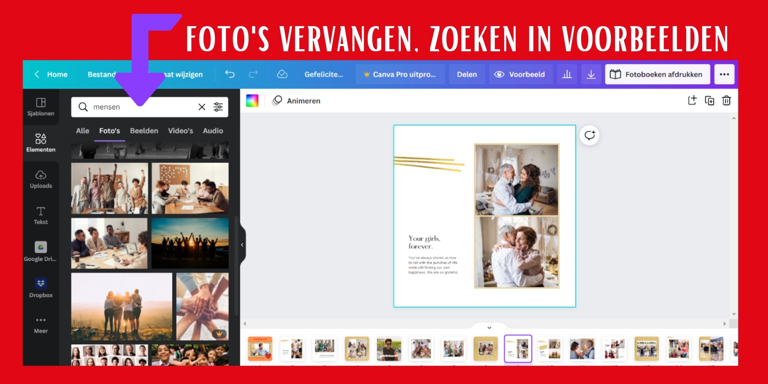Edit the Gefelicite... design title
Image resolution: width=768 pixels, height=384 pixels.
click(x=323, y=74)
